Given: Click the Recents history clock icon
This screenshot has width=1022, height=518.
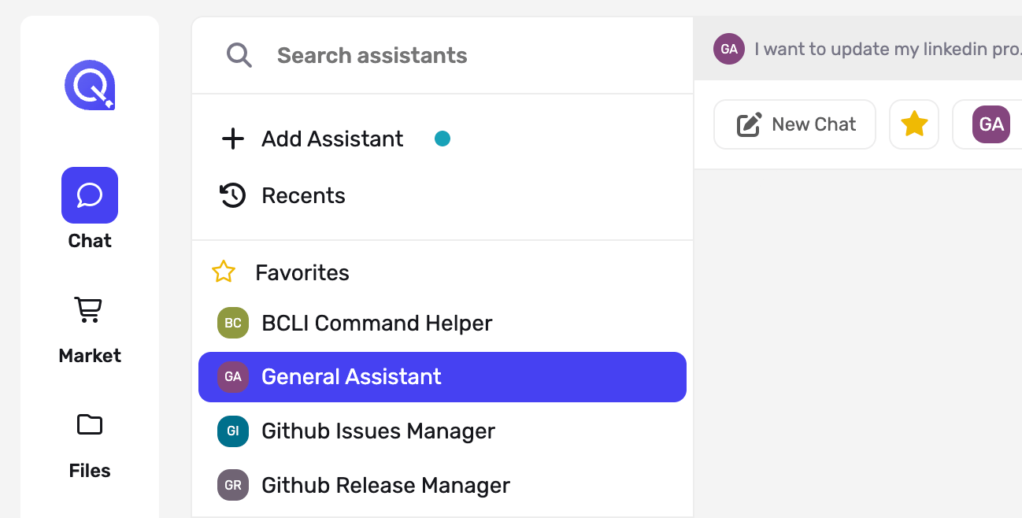Looking at the screenshot, I should [232, 195].
